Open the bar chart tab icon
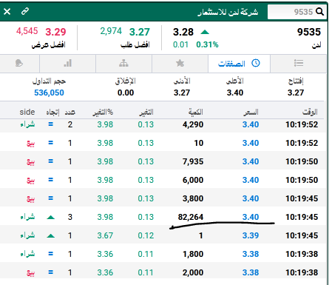 (x=67, y=63)
